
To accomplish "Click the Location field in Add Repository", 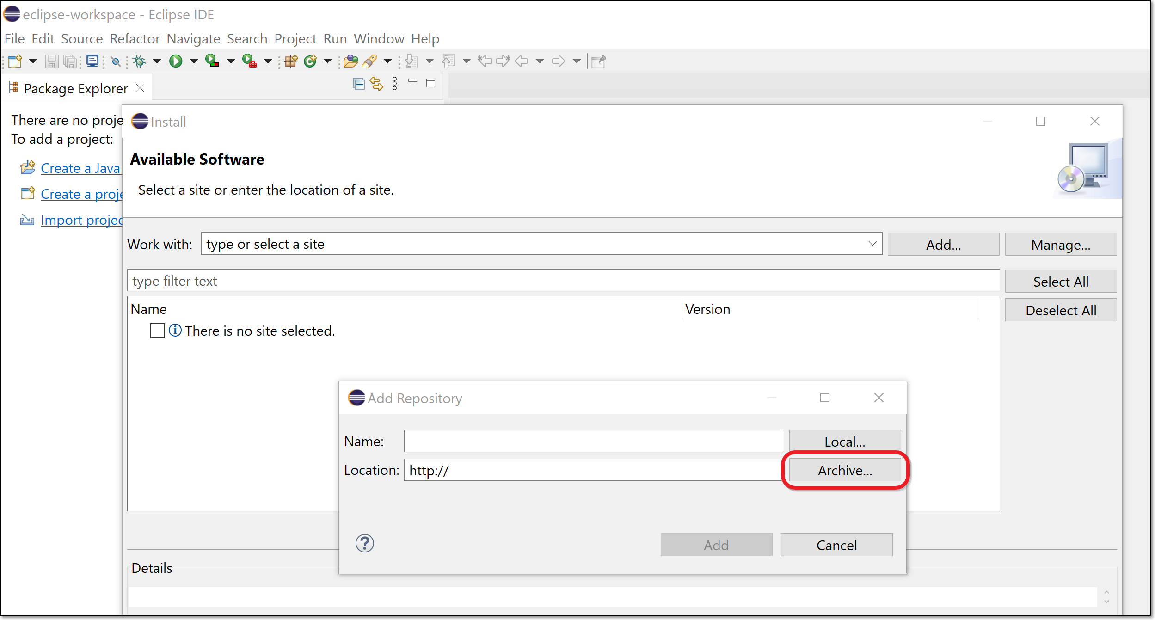I will click(x=594, y=470).
